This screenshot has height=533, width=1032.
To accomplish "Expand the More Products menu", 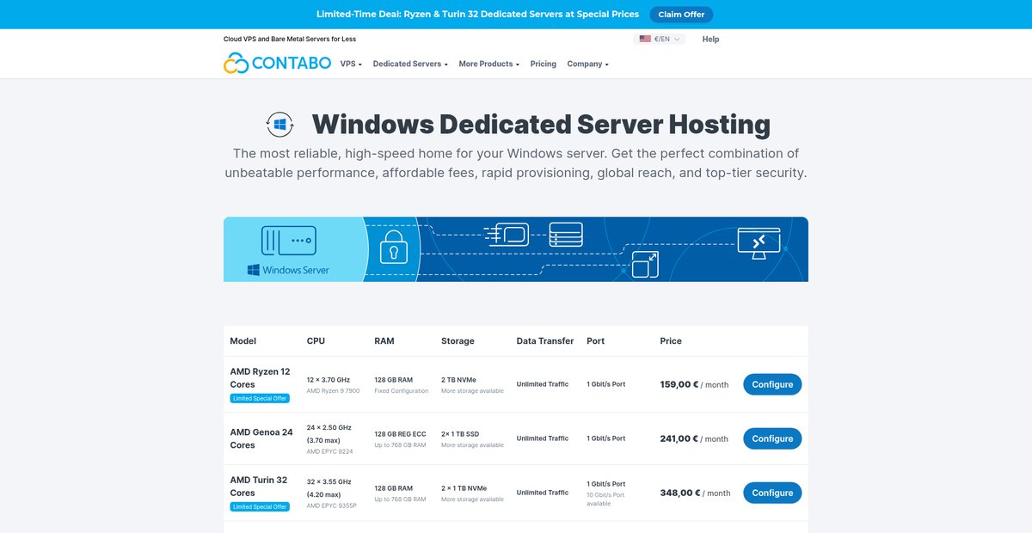I will 488,64.
